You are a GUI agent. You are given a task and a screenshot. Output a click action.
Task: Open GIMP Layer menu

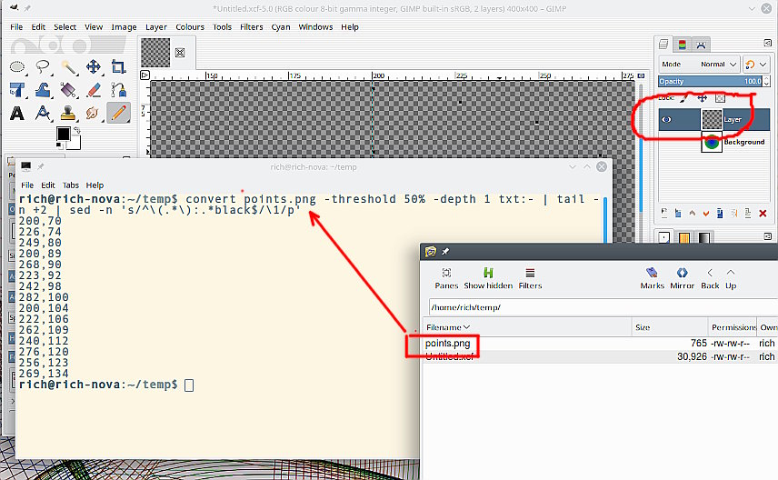(x=155, y=26)
